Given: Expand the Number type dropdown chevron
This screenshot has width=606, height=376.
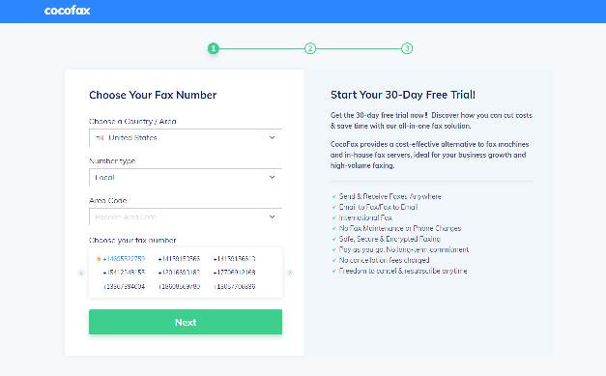Looking at the screenshot, I should (273, 178).
